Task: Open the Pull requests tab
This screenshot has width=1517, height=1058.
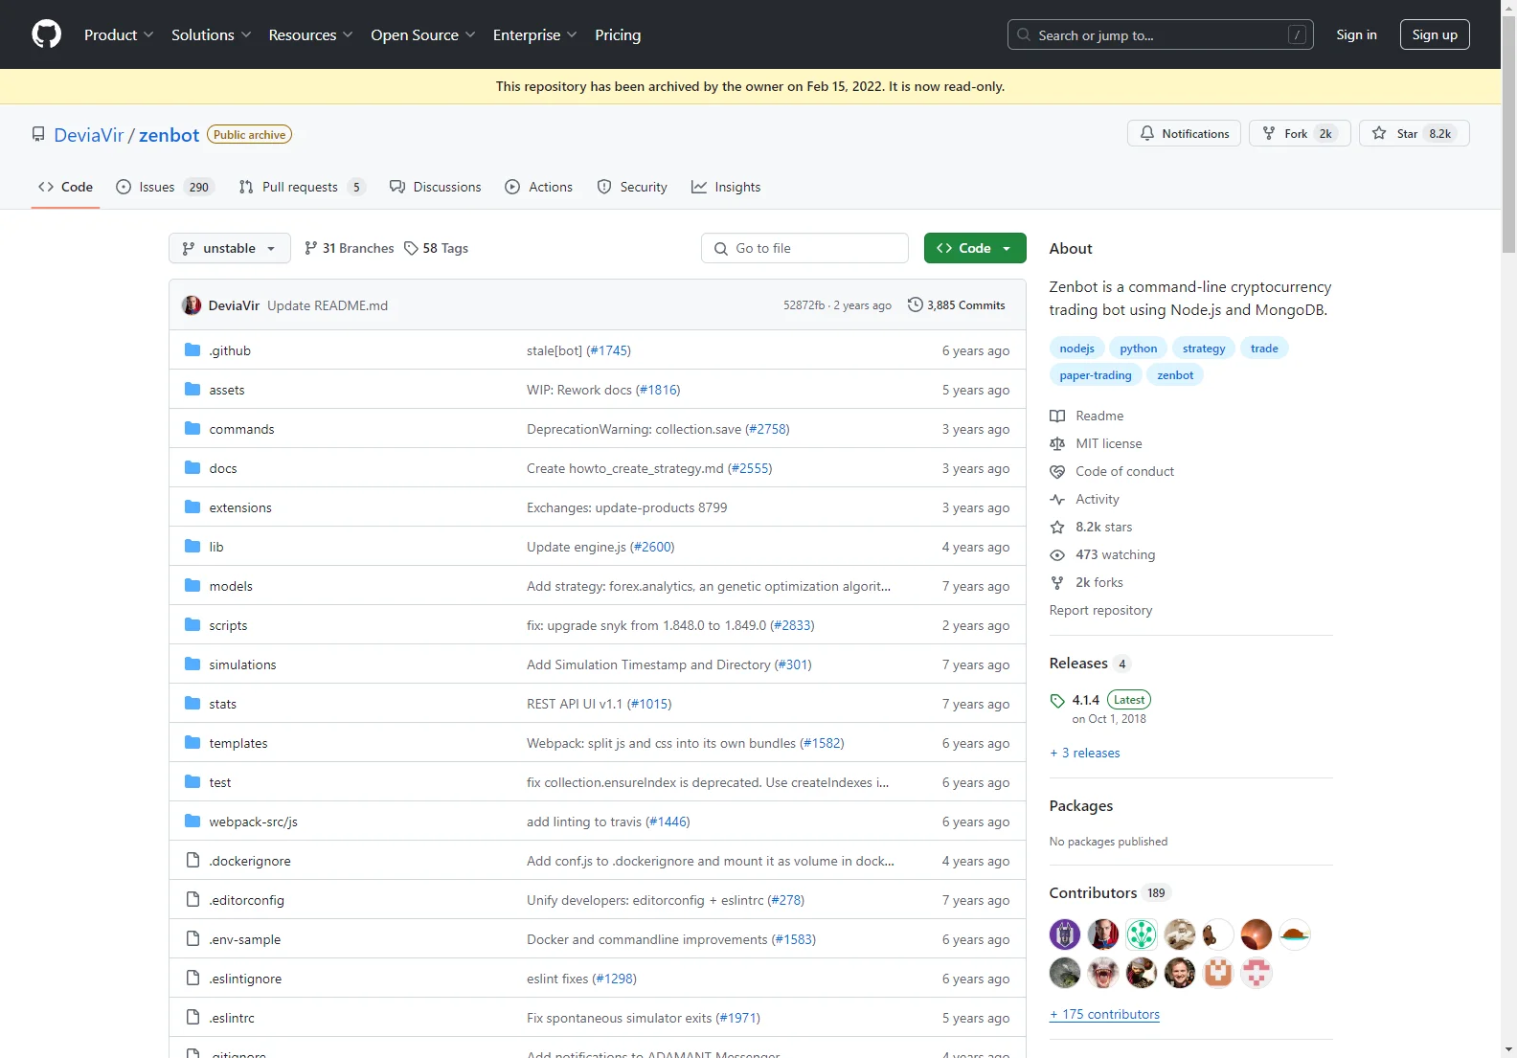Action: (302, 187)
